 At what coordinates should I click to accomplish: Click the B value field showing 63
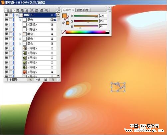pos(103,26)
